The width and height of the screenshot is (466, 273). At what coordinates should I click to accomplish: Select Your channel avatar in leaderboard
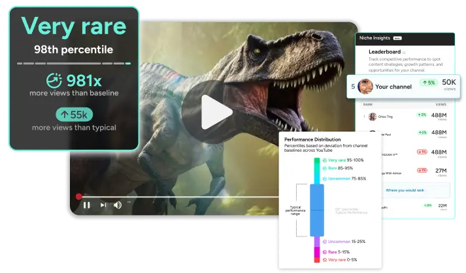[x=366, y=86]
